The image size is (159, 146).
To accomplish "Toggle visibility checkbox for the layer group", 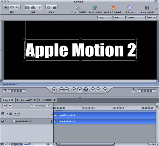I will tap(3, 114).
